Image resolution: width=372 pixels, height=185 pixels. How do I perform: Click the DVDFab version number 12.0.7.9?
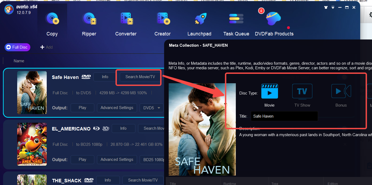tap(24, 13)
